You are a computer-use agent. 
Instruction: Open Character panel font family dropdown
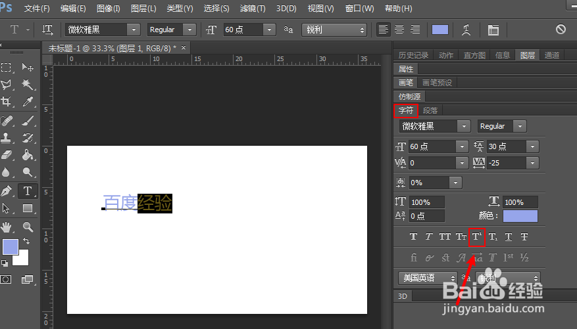pos(464,126)
